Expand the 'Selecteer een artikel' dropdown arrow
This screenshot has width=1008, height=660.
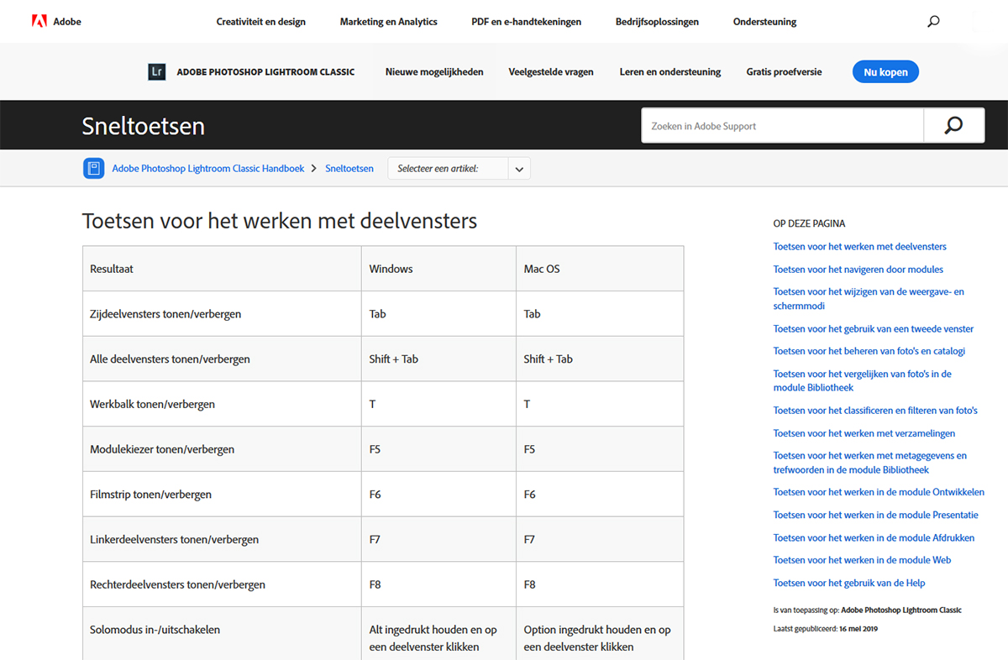(519, 169)
